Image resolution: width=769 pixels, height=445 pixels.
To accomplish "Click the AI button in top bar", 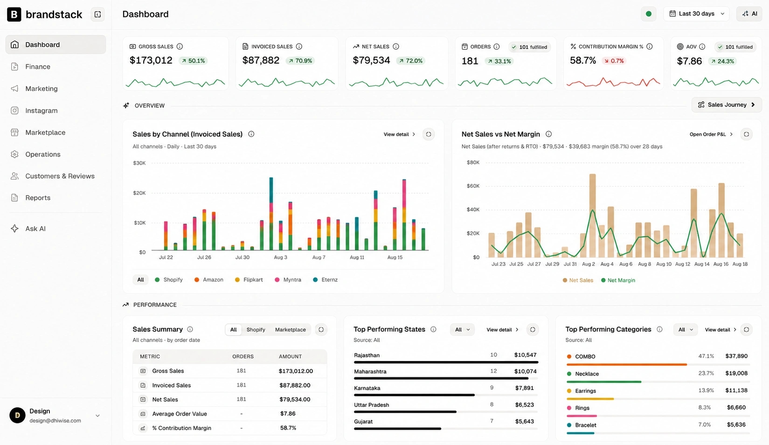I will (749, 14).
